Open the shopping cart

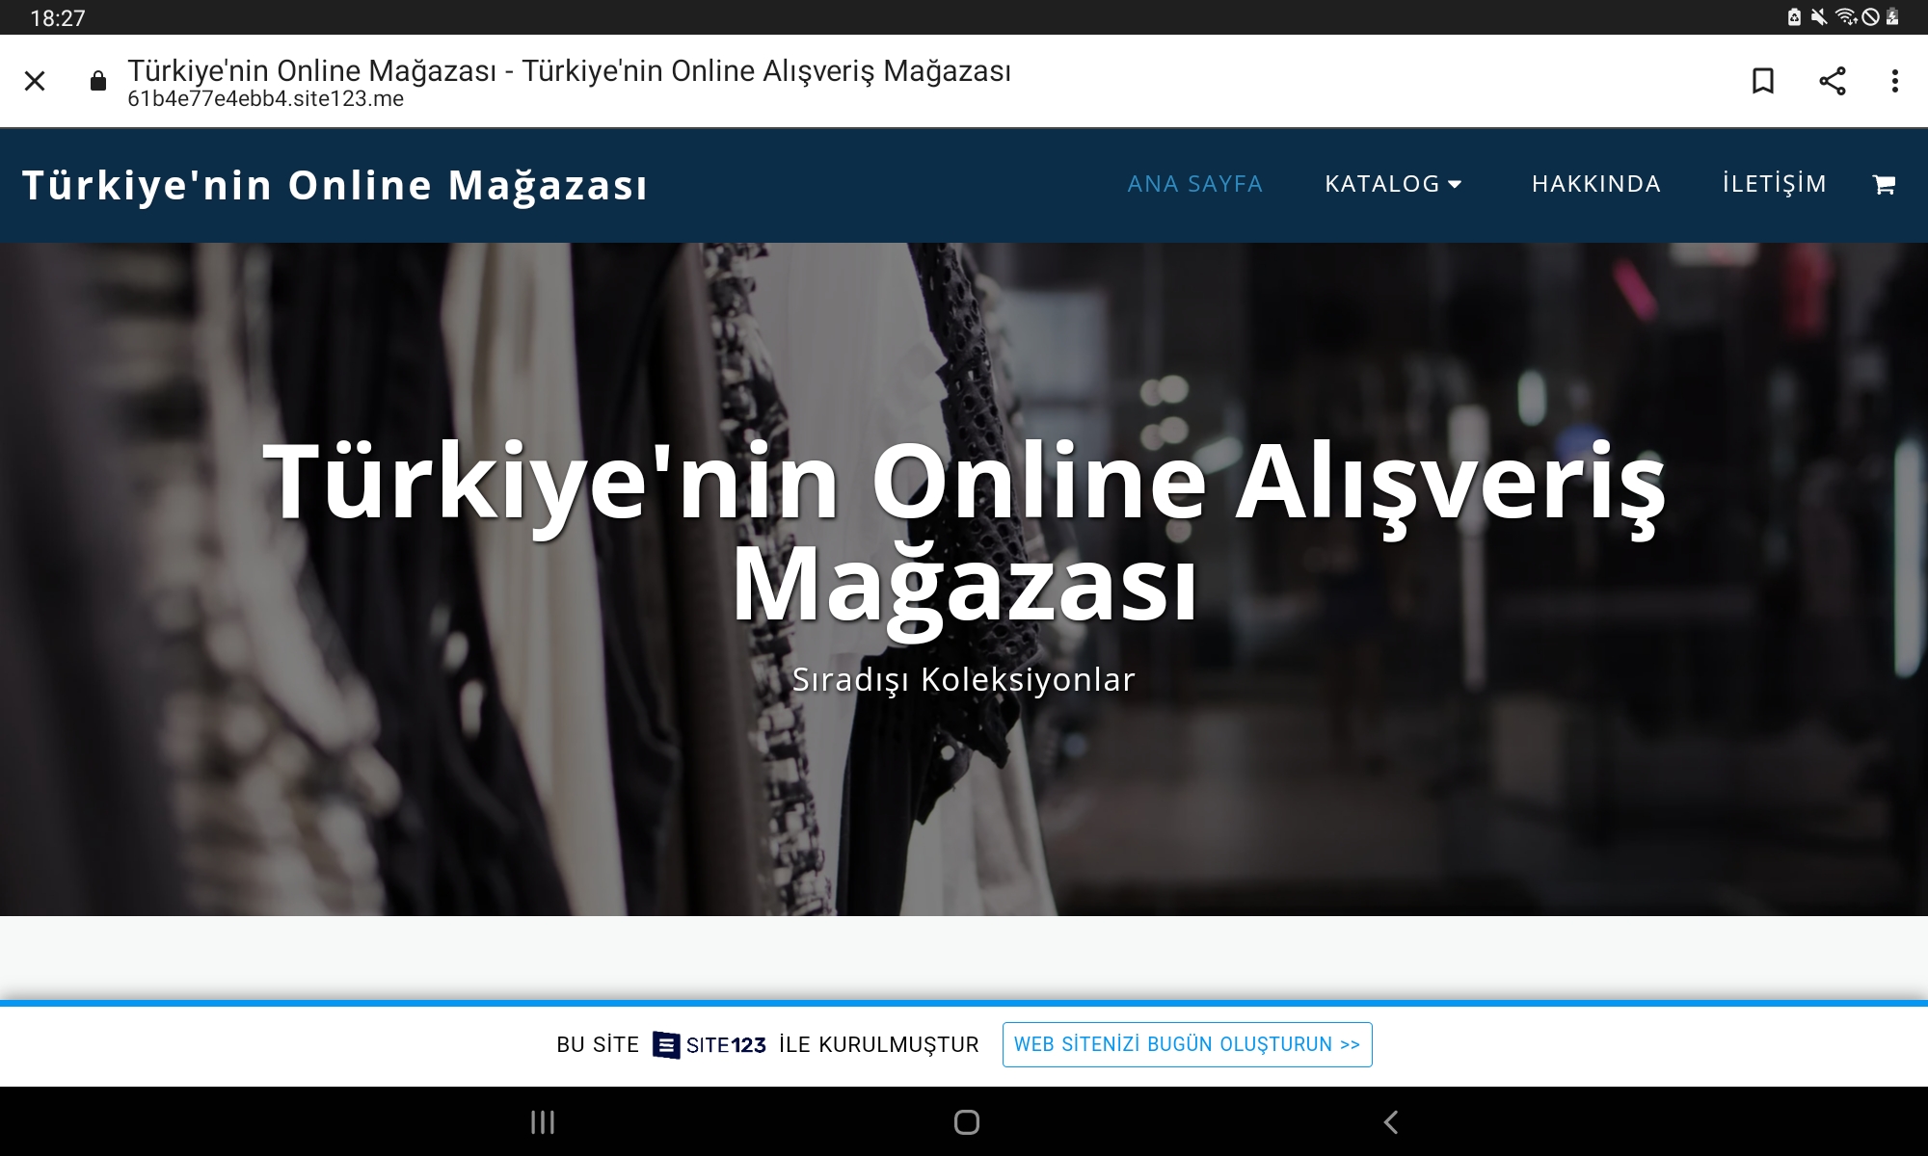[1884, 184]
